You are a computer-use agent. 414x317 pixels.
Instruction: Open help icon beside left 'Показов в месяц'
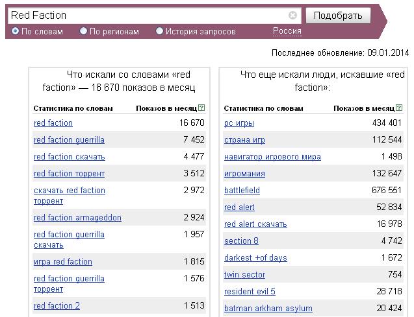[x=201, y=108]
